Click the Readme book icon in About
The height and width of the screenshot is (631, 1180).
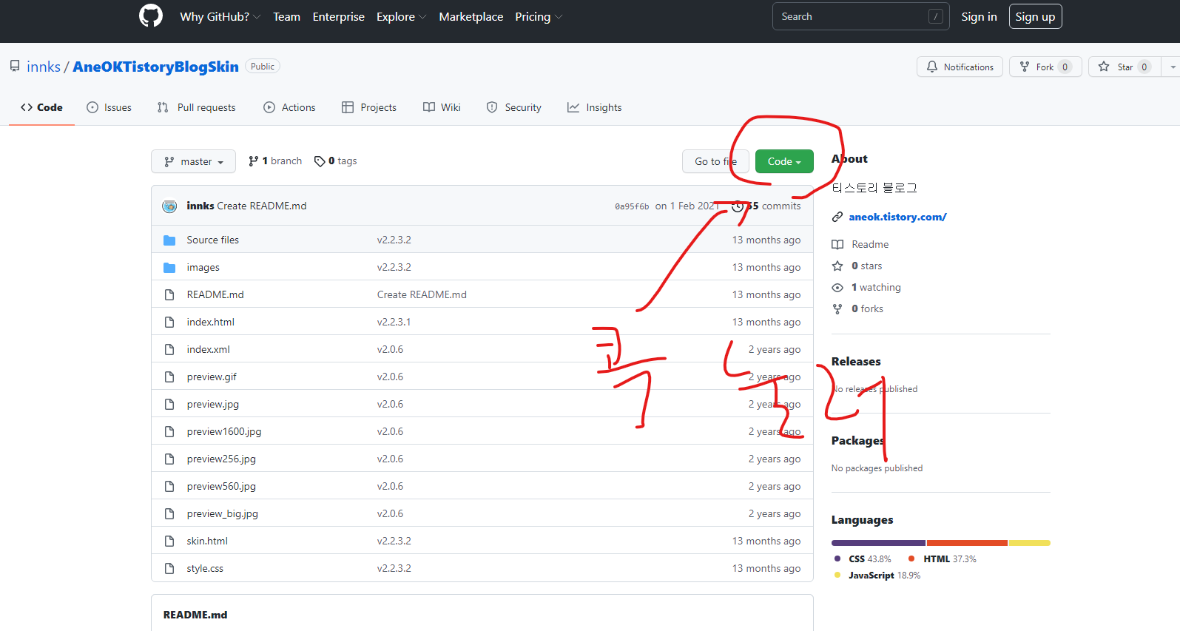[x=837, y=244]
